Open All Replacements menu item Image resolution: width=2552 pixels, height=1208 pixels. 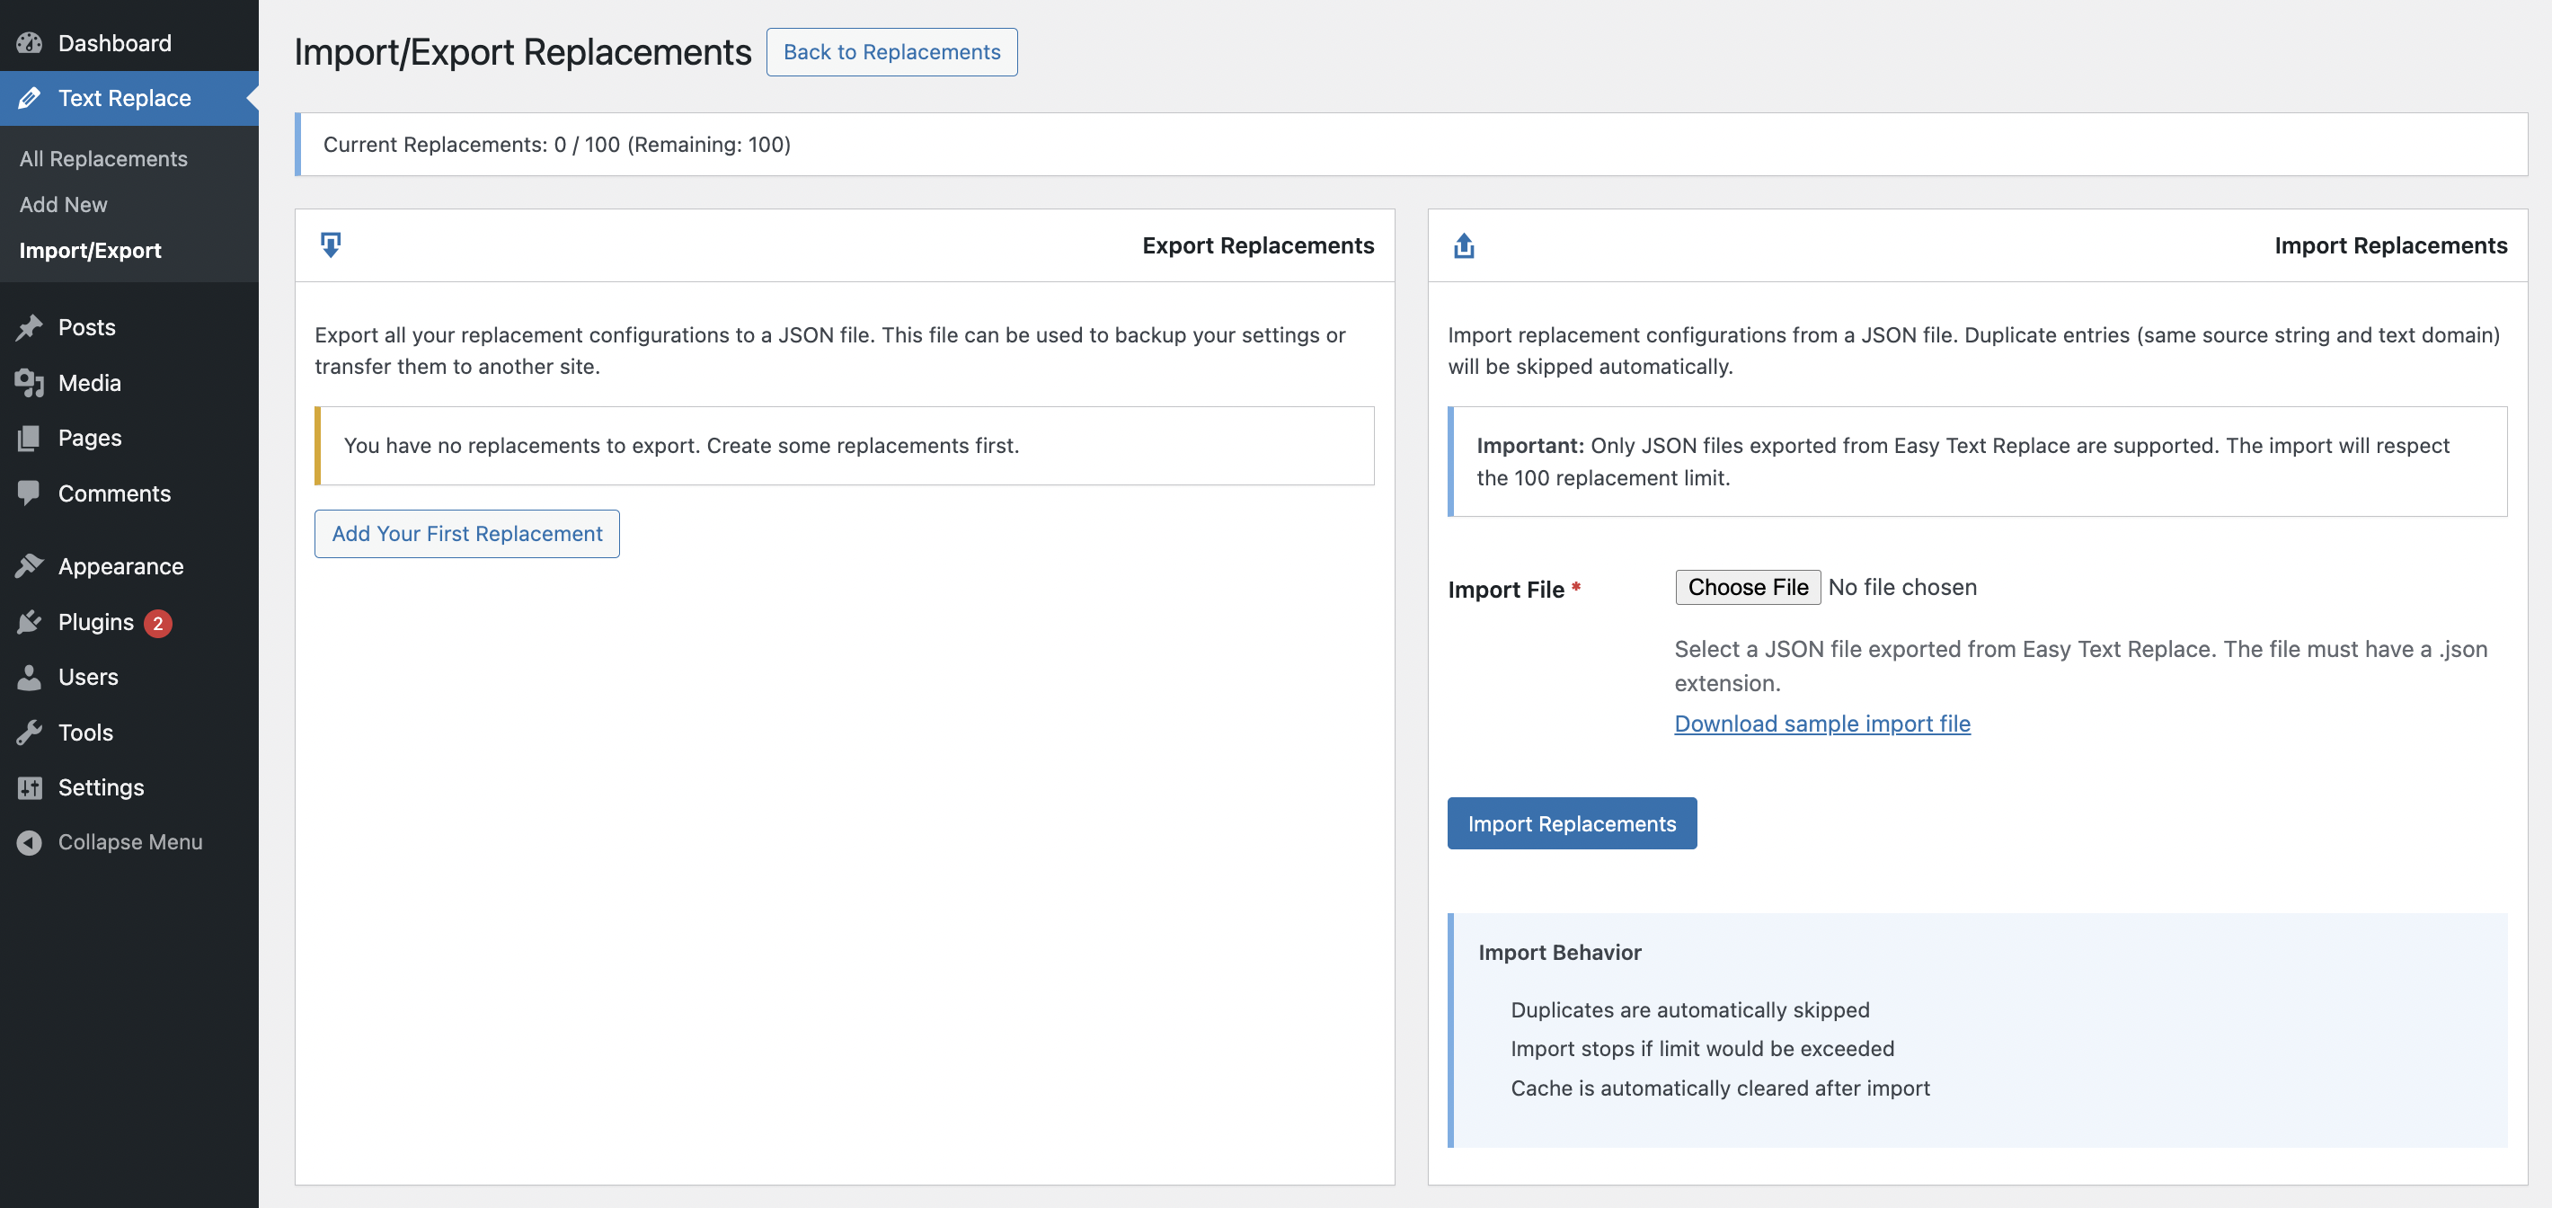103,158
